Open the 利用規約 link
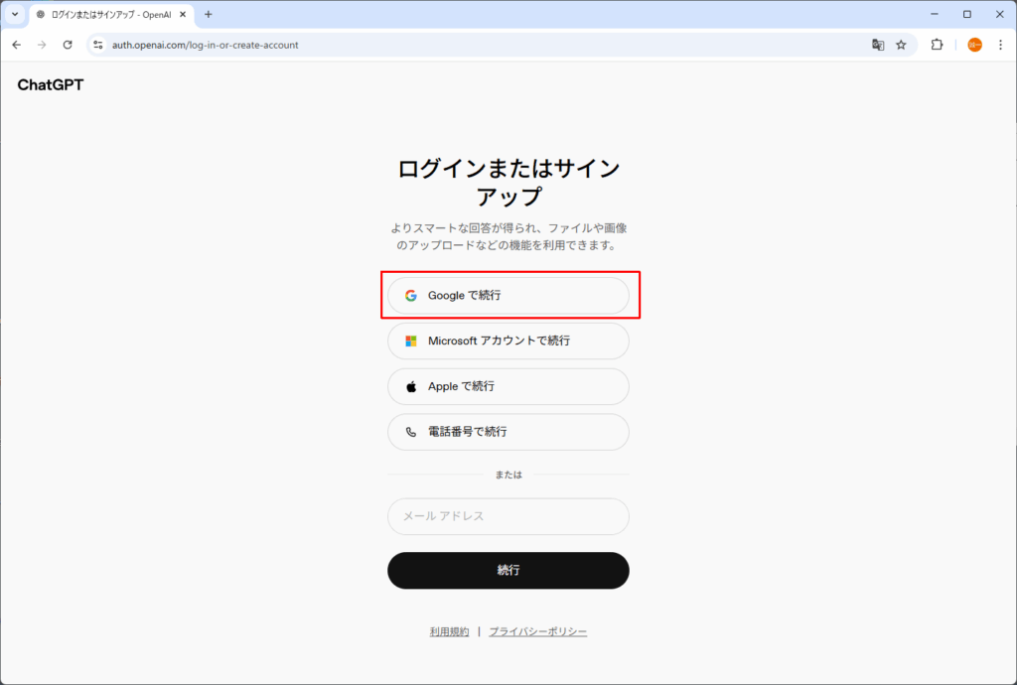The width and height of the screenshot is (1017, 685). [x=449, y=632]
